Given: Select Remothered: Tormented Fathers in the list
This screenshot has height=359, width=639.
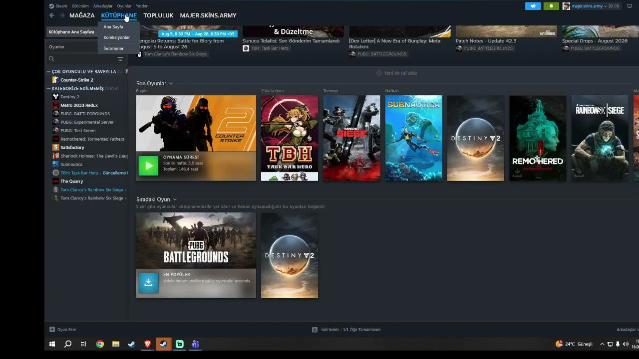Looking at the screenshot, I should point(92,139).
